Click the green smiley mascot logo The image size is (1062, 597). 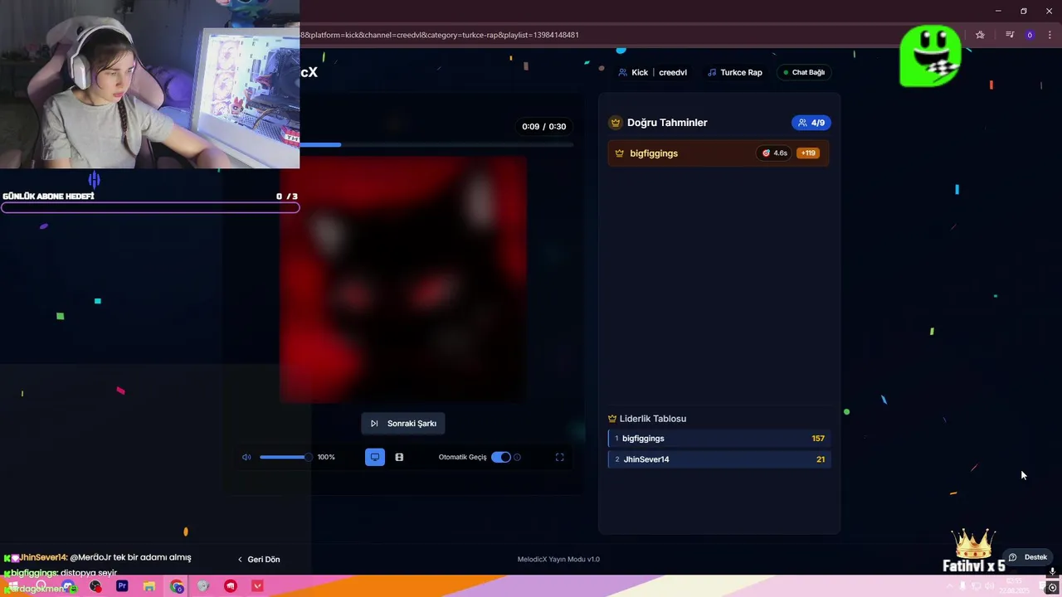pos(931,56)
